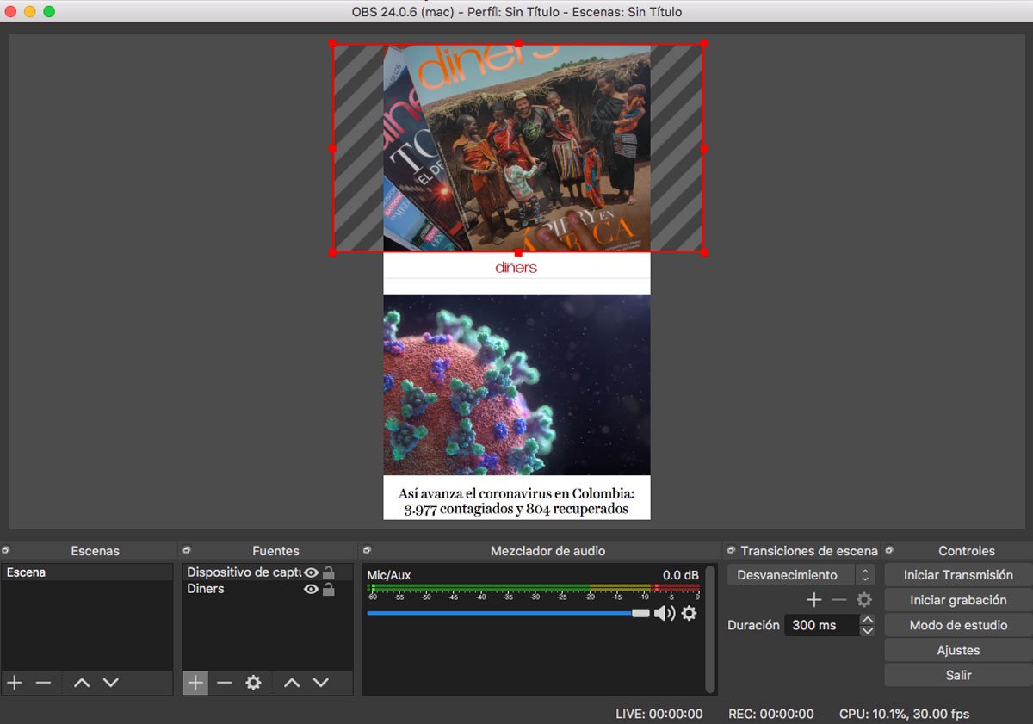Add a new scene with plus icon

point(15,683)
